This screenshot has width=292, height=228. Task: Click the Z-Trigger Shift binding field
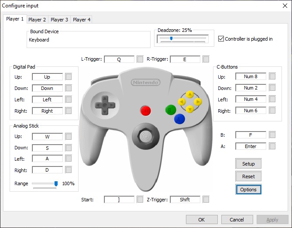(185, 200)
